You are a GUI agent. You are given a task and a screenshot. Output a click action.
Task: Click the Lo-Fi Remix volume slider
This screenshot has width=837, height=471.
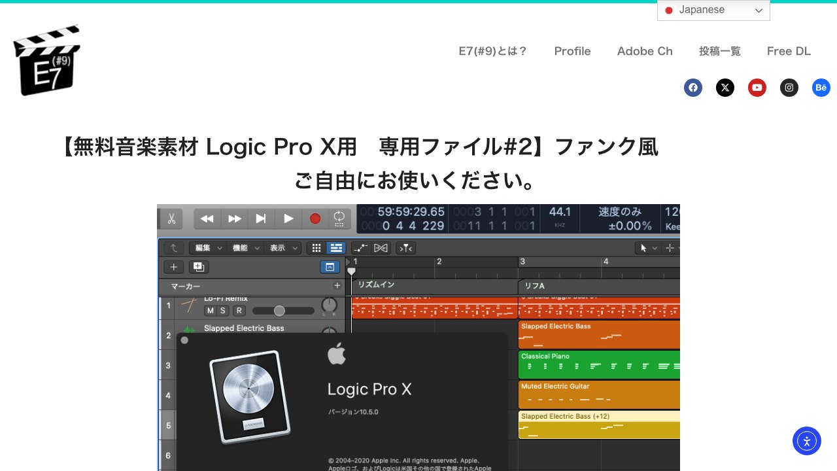tap(283, 311)
